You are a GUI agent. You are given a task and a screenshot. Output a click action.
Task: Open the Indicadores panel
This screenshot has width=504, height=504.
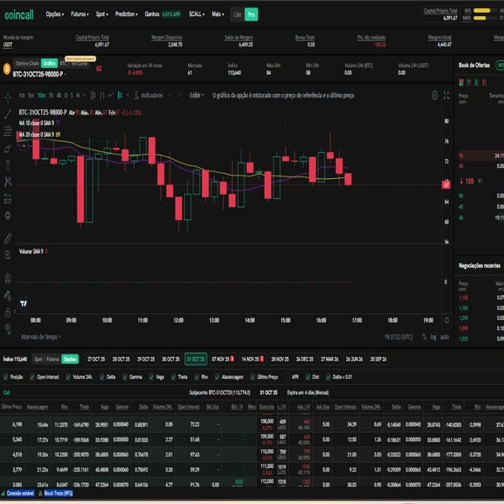[148, 95]
